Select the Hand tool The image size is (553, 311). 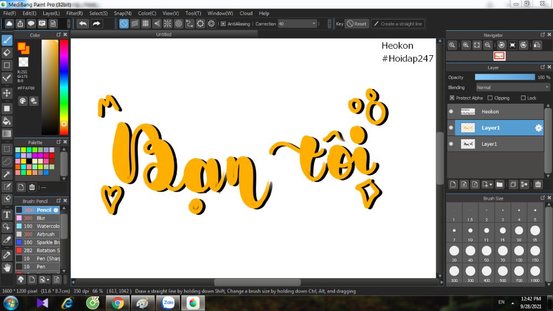pyautogui.click(x=6, y=268)
